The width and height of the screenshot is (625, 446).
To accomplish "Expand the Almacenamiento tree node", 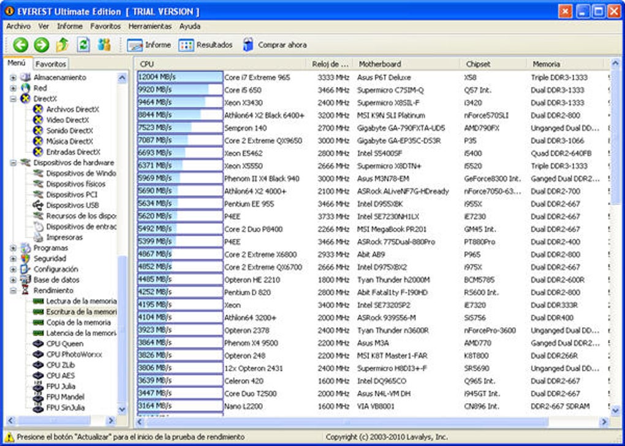I will click(13, 78).
